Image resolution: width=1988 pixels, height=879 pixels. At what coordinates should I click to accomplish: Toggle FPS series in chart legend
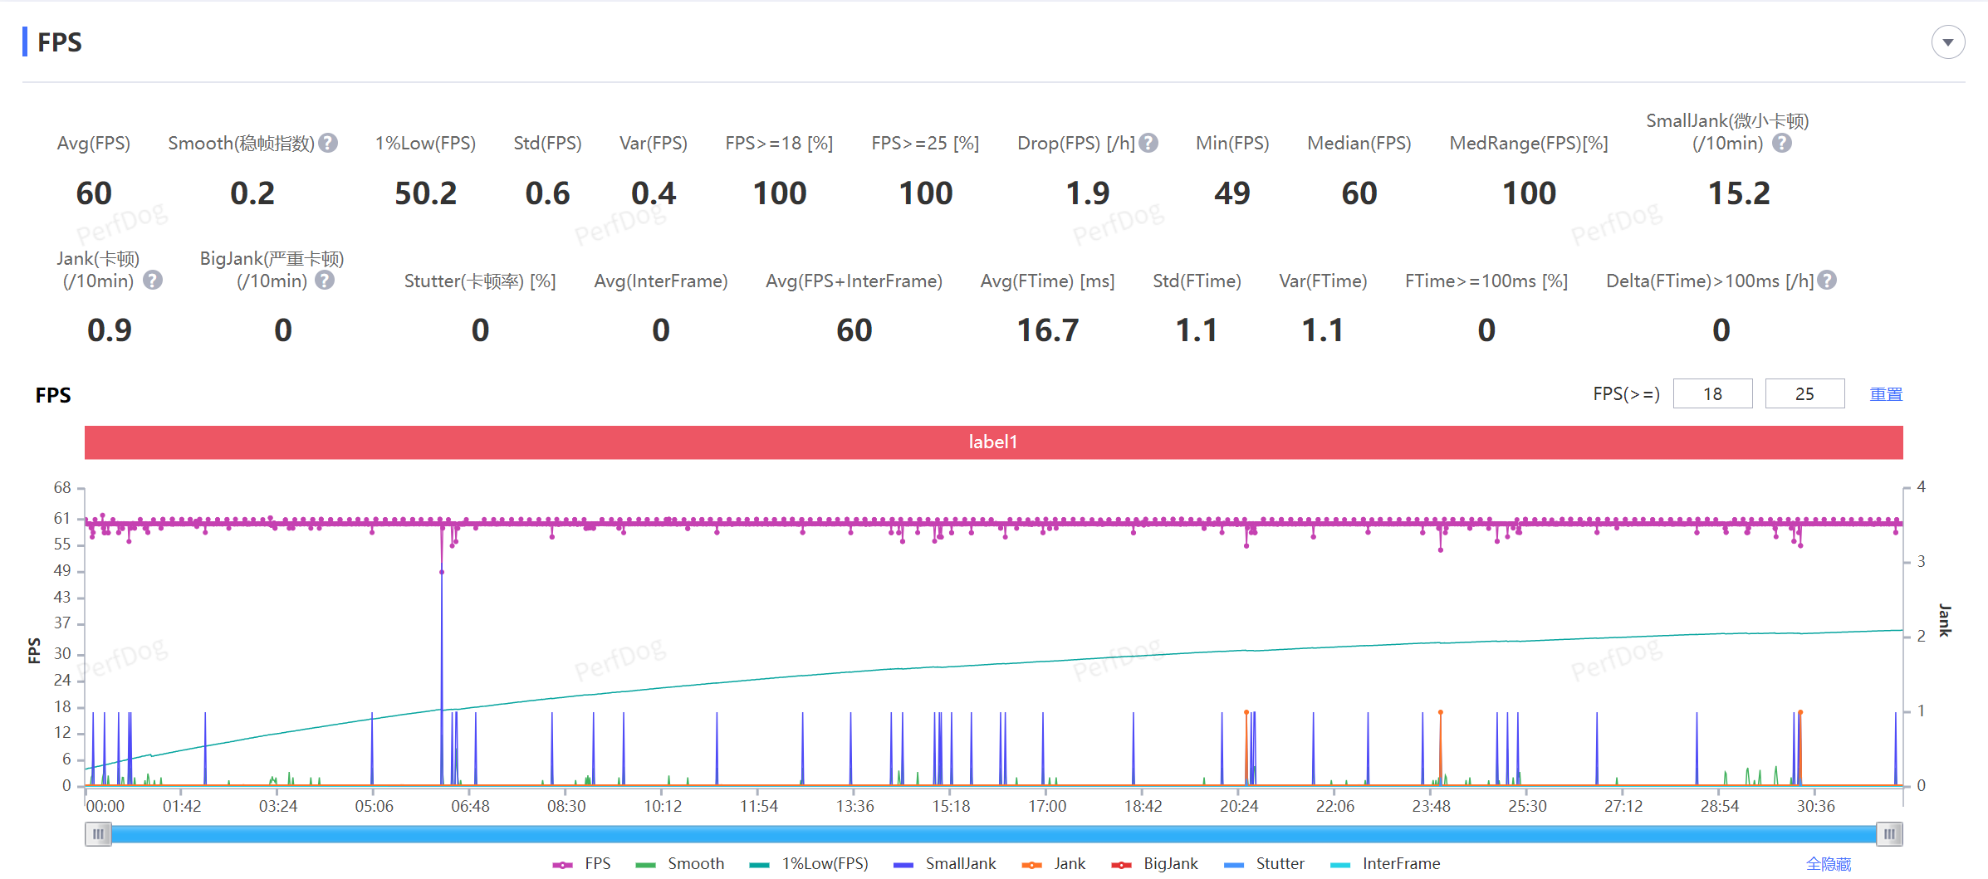pos(582,864)
